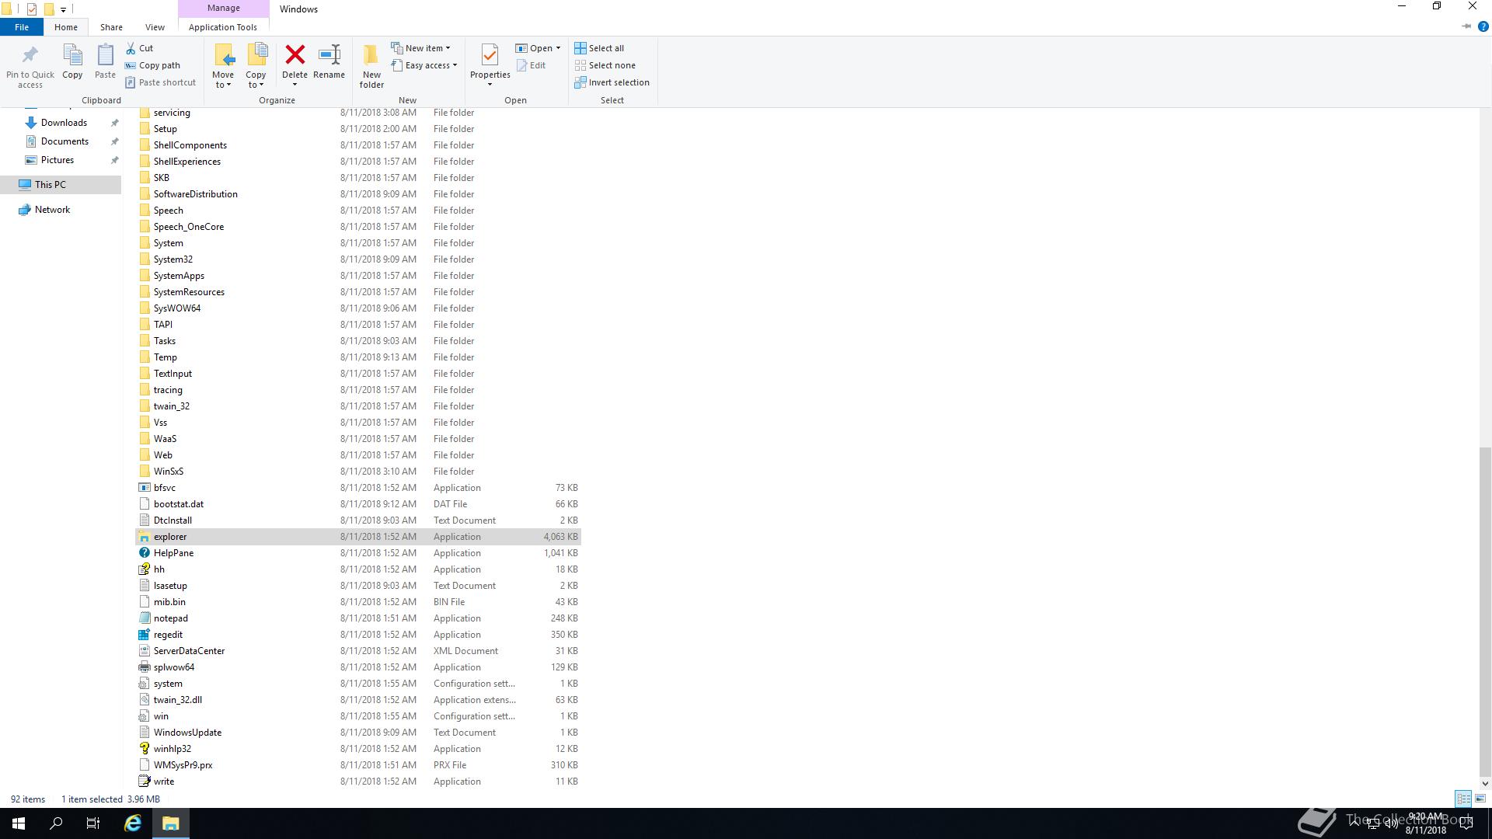Select the WinSxS folder
Viewport: 1492px width, 839px height.
(x=358, y=472)
